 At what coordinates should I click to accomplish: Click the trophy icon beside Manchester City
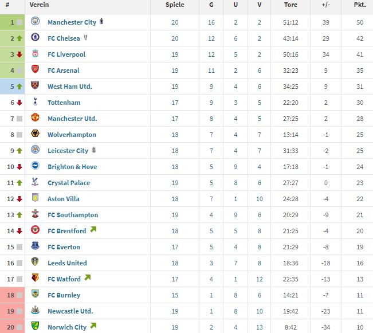tap(101, 21)
